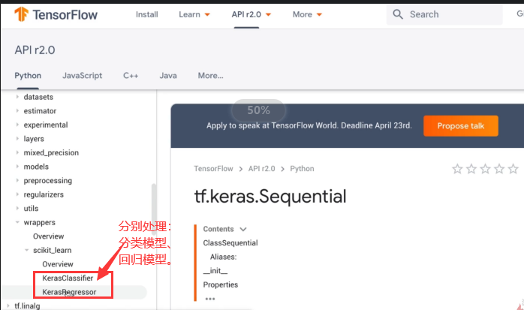Jump to Aliases section
Screen dimensions: 524x310
click(x=223, y=257)
